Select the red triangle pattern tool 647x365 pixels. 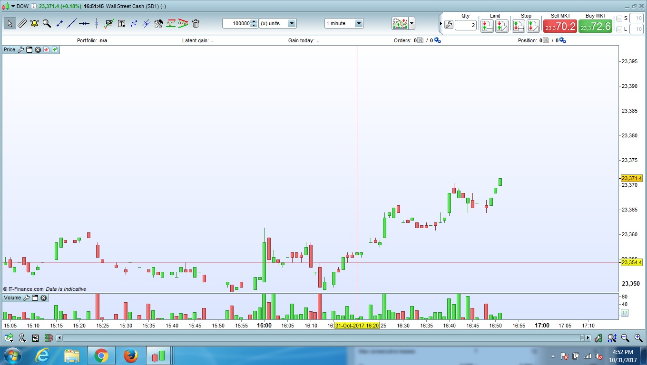point(183,23)
